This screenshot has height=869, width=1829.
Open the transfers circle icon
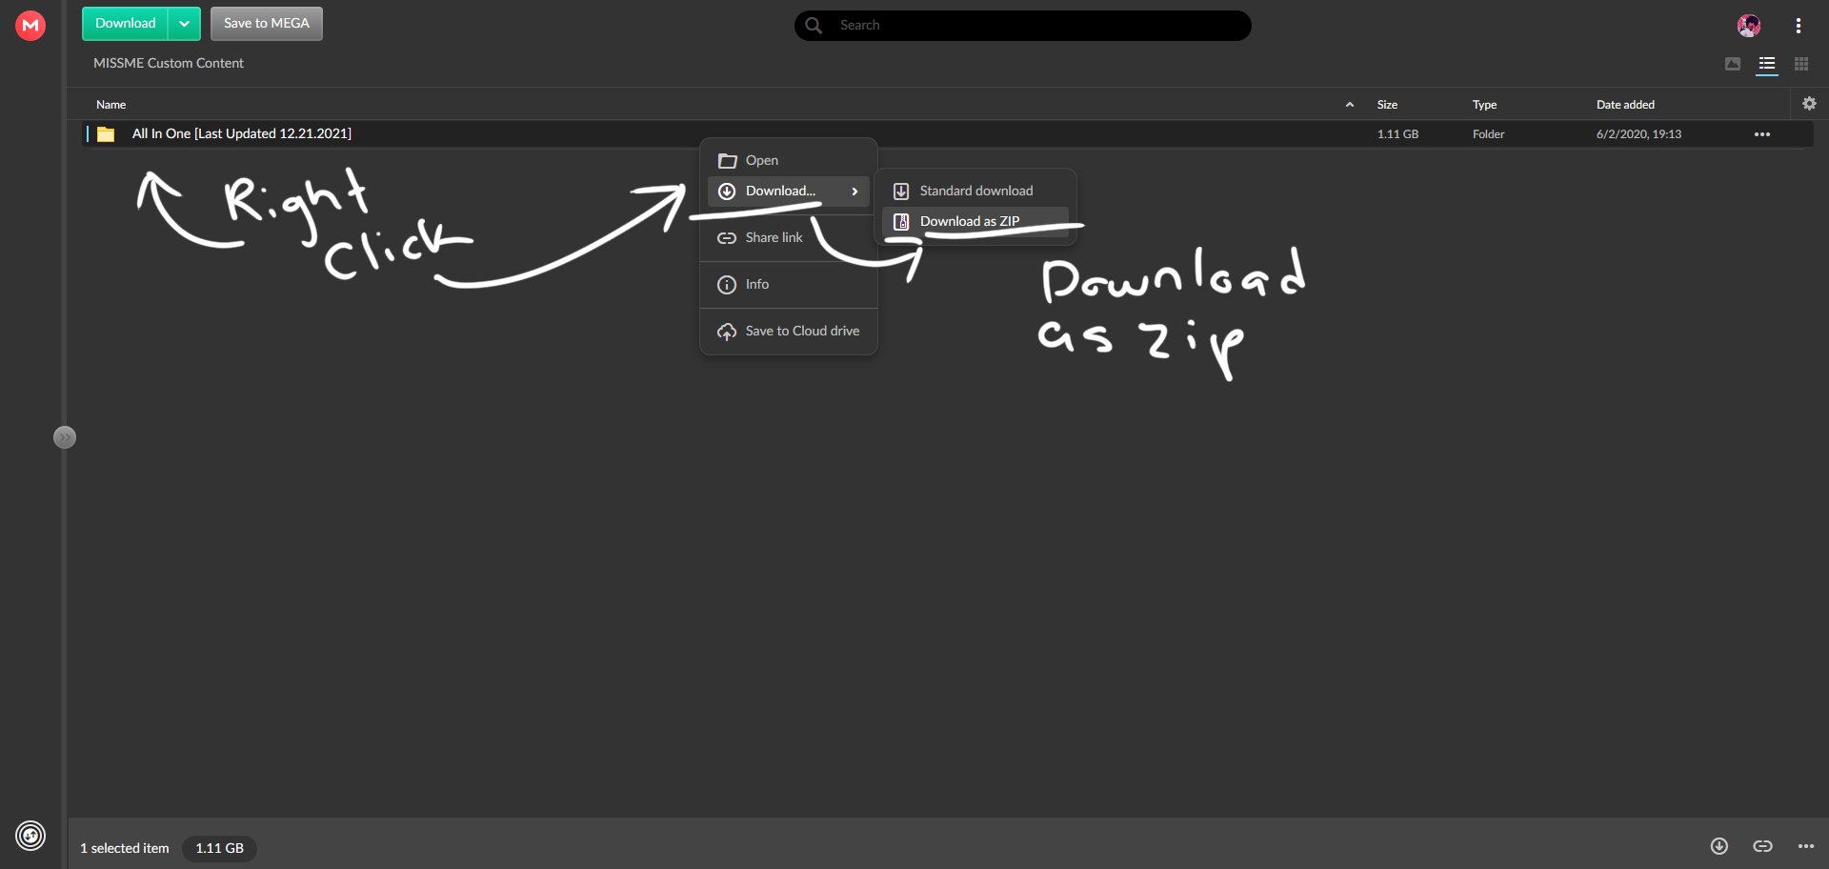[x=30, y=836]
